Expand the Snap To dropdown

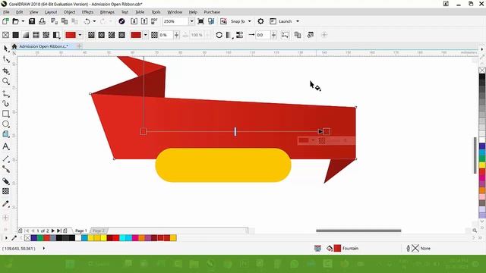coord(250,21)
